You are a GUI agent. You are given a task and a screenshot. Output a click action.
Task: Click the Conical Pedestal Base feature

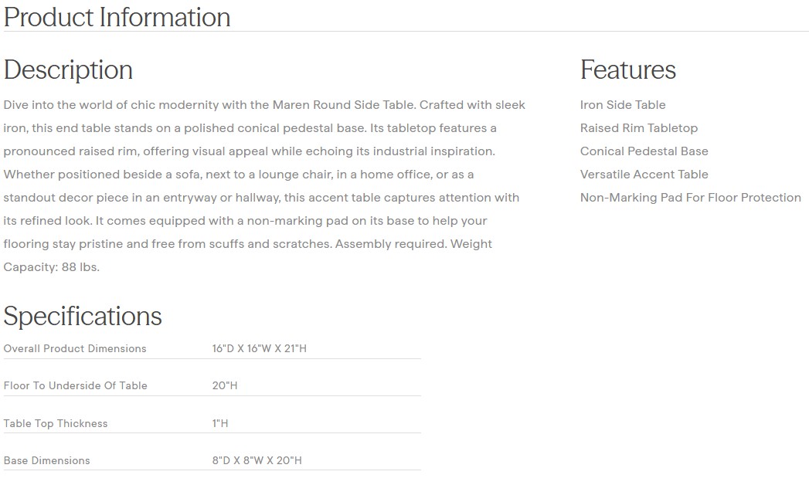pos(644,151)
